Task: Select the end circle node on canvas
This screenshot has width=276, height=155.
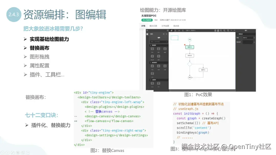Action: [190, 77]
